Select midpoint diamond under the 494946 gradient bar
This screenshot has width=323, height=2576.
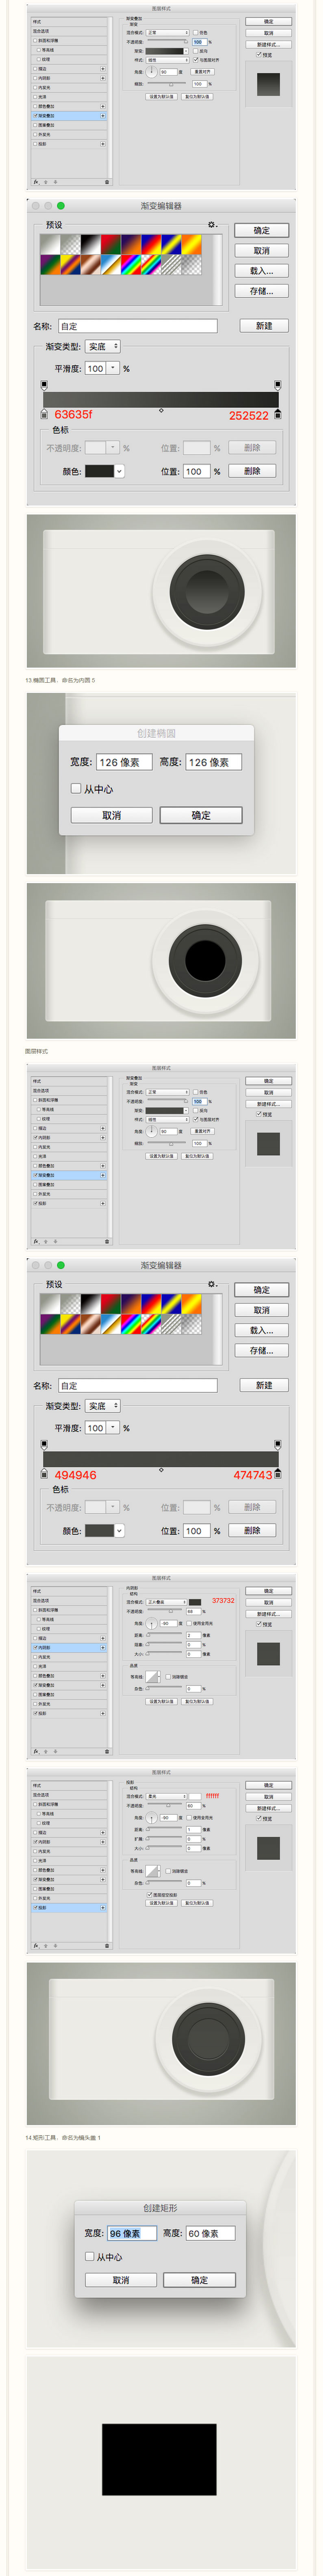162,1470
